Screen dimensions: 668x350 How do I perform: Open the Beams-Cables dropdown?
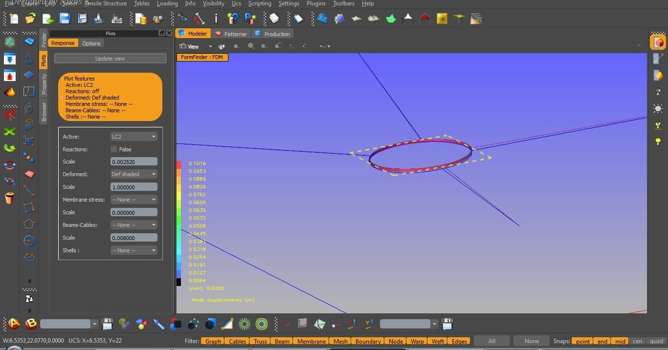click(x=134, y=225)
